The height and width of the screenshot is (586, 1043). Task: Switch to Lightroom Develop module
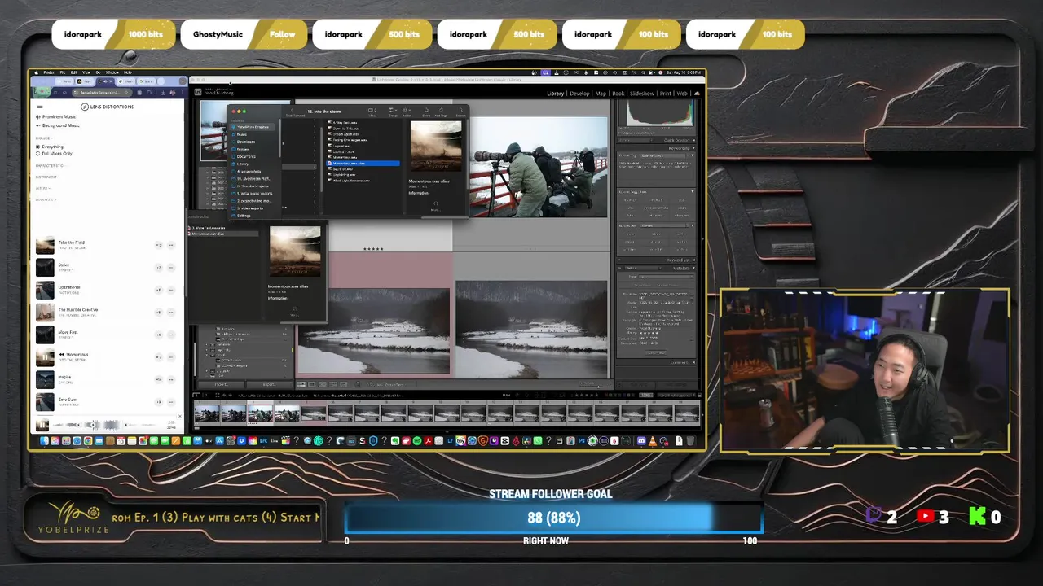(579, 94)
